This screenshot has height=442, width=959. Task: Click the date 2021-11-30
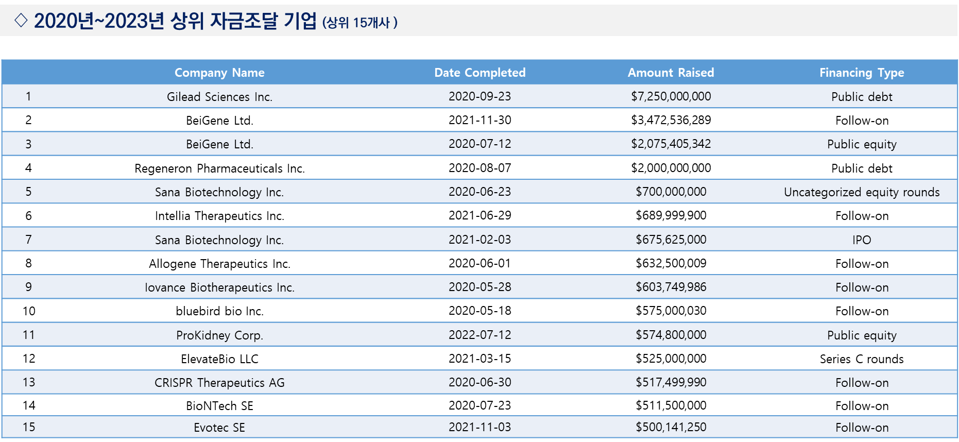click(480, 120)
